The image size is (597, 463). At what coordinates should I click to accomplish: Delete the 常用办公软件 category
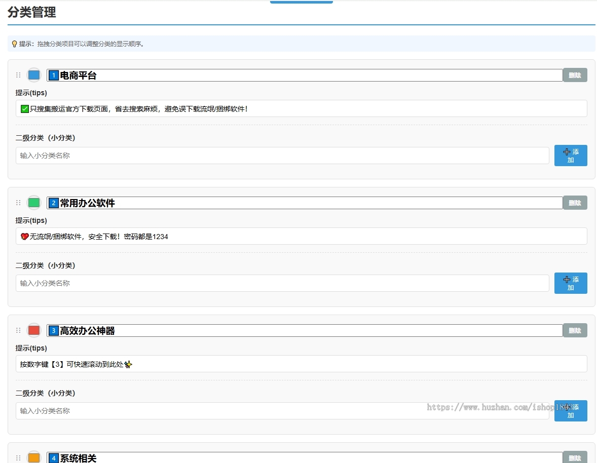click(575, 203)
